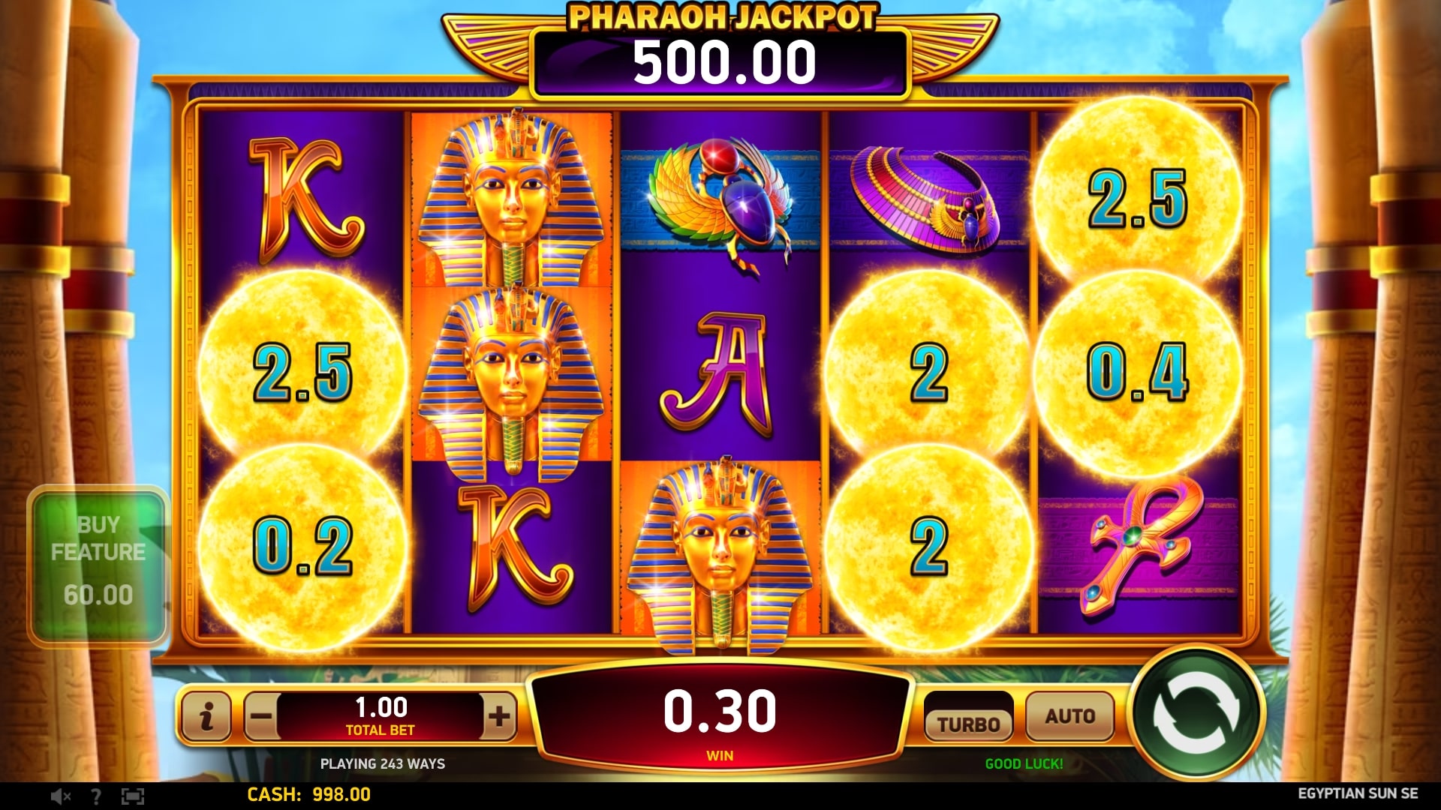Click the purple necklace collar symbol

tap(928, 197)
